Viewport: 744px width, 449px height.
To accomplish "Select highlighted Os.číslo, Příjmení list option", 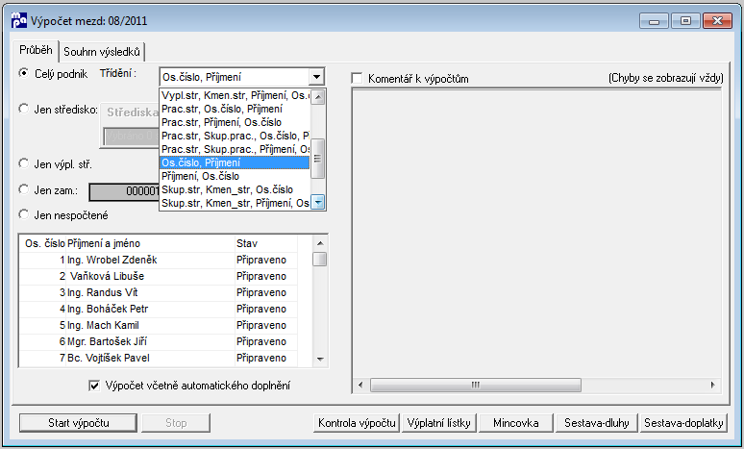I will coord(235,162).
